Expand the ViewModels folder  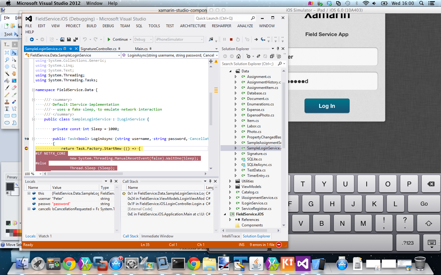[x=230, y=187]
